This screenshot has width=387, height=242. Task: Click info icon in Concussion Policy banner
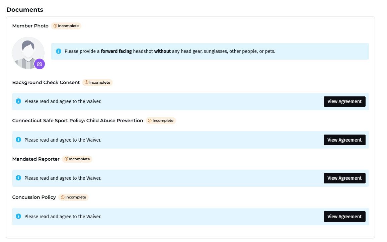(18, 216)
